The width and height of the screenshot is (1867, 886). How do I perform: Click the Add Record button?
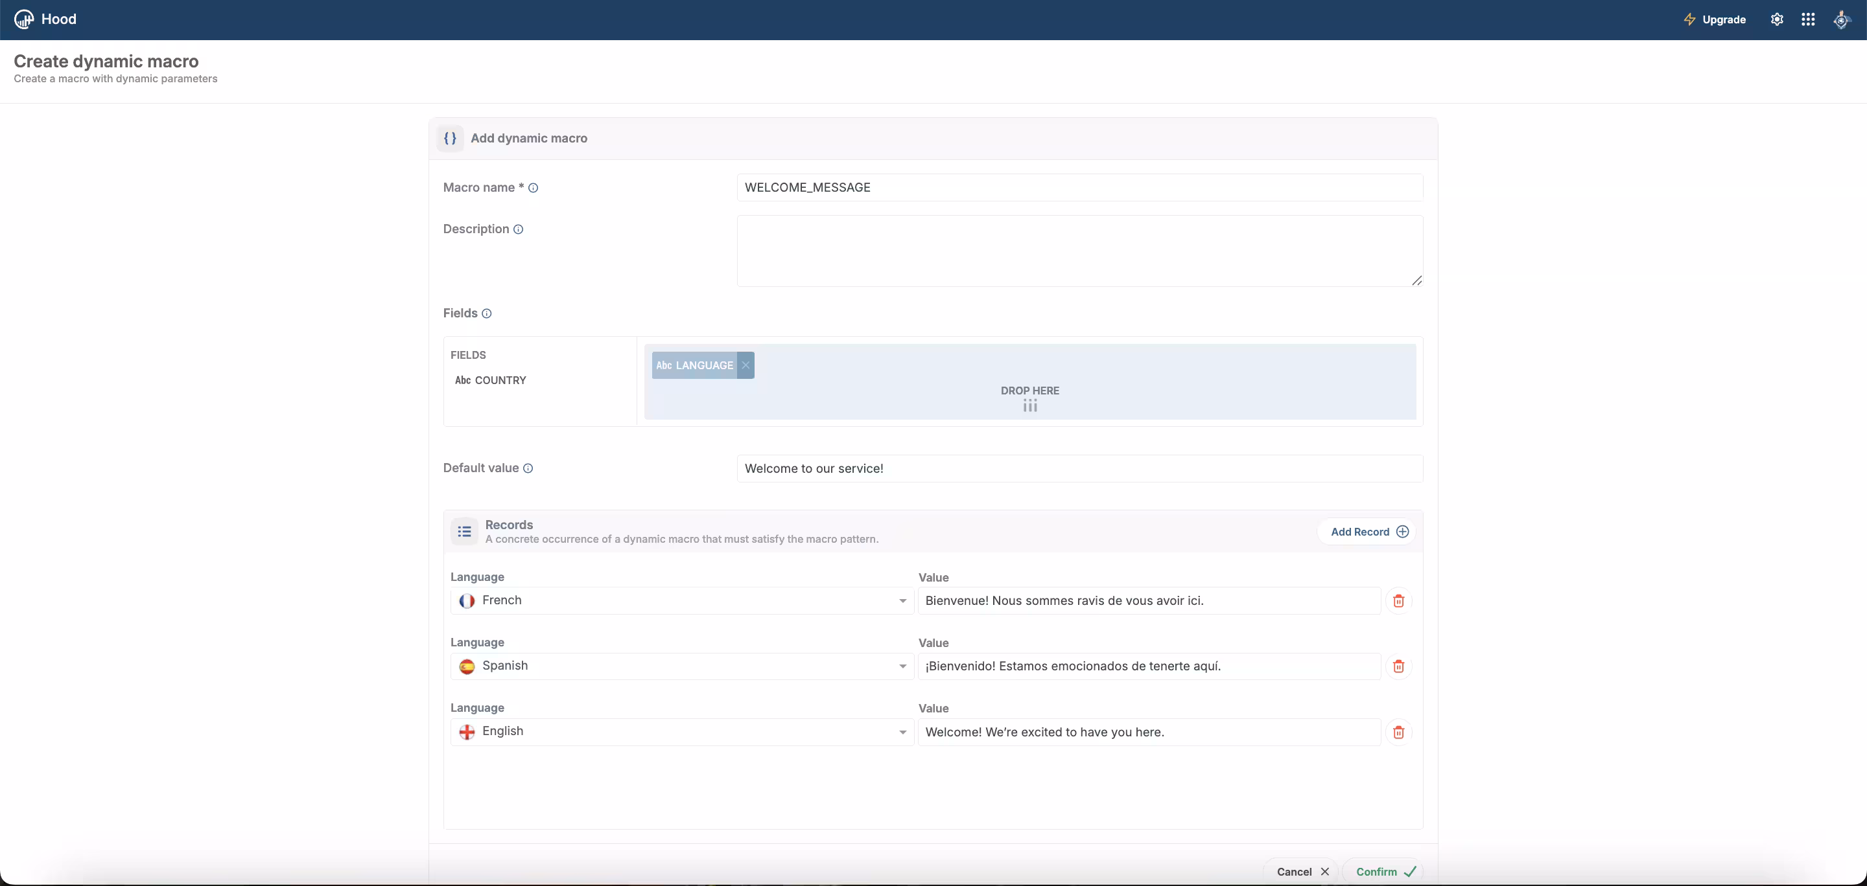point(1365,531)
